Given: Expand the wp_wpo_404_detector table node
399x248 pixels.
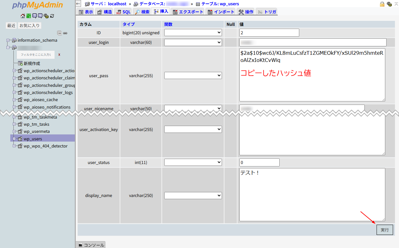Looking at the screenshot, I should (14, 146).
